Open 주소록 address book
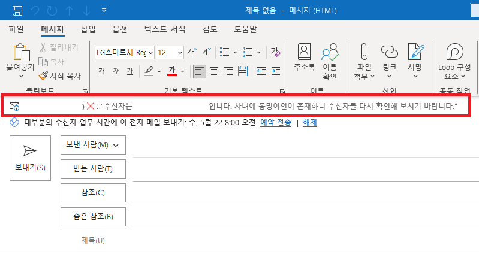This screenshot has height=254, width=479. click(305, 57)
